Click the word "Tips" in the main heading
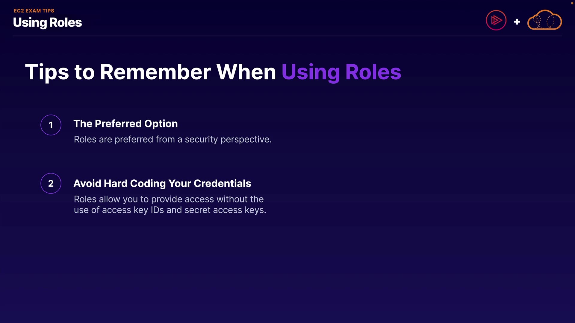This screenshot has height=323, width=575. (47, 72)
